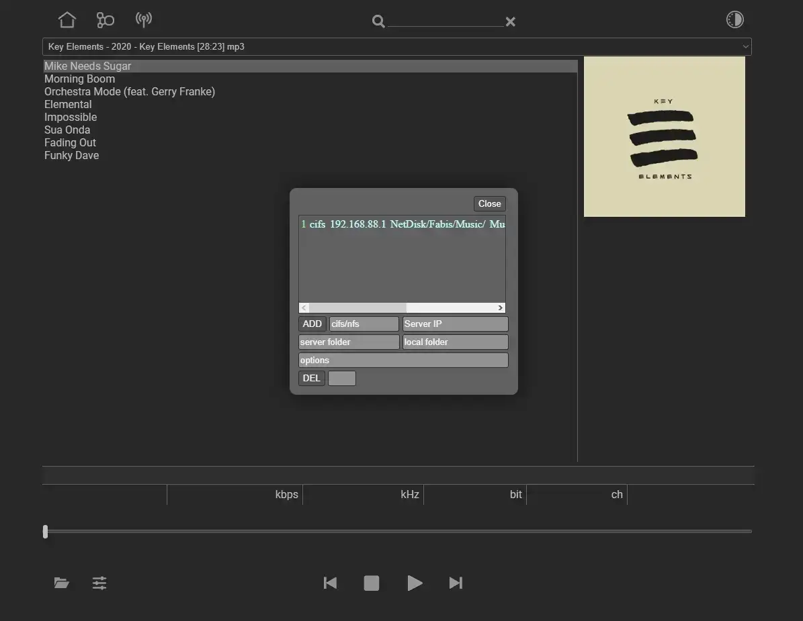Click the DEL button
This screenshot has height=621, width=803.
tap(312, 378)
